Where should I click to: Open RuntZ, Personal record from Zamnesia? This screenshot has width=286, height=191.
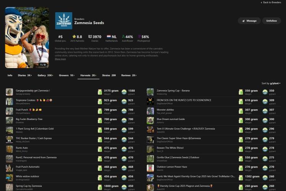tap(36, 157)
